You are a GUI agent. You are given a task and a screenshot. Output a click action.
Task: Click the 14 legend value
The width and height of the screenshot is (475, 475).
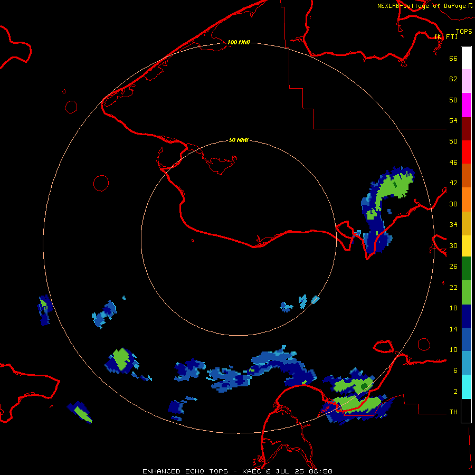[453, 329]
